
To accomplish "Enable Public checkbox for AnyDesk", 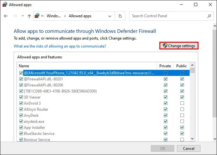I will (182, 115).
